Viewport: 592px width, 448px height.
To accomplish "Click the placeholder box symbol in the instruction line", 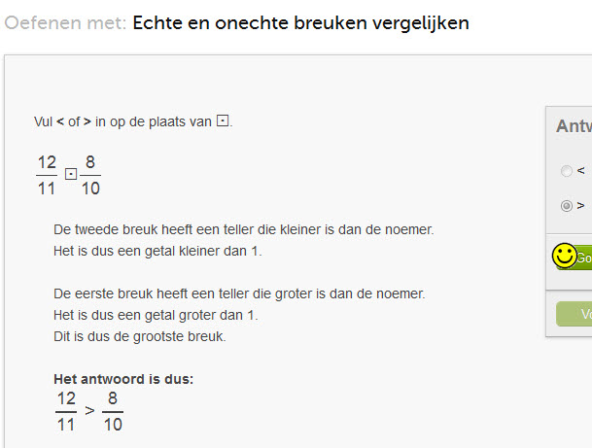I will pyautogui.click(x=223, y=121).
